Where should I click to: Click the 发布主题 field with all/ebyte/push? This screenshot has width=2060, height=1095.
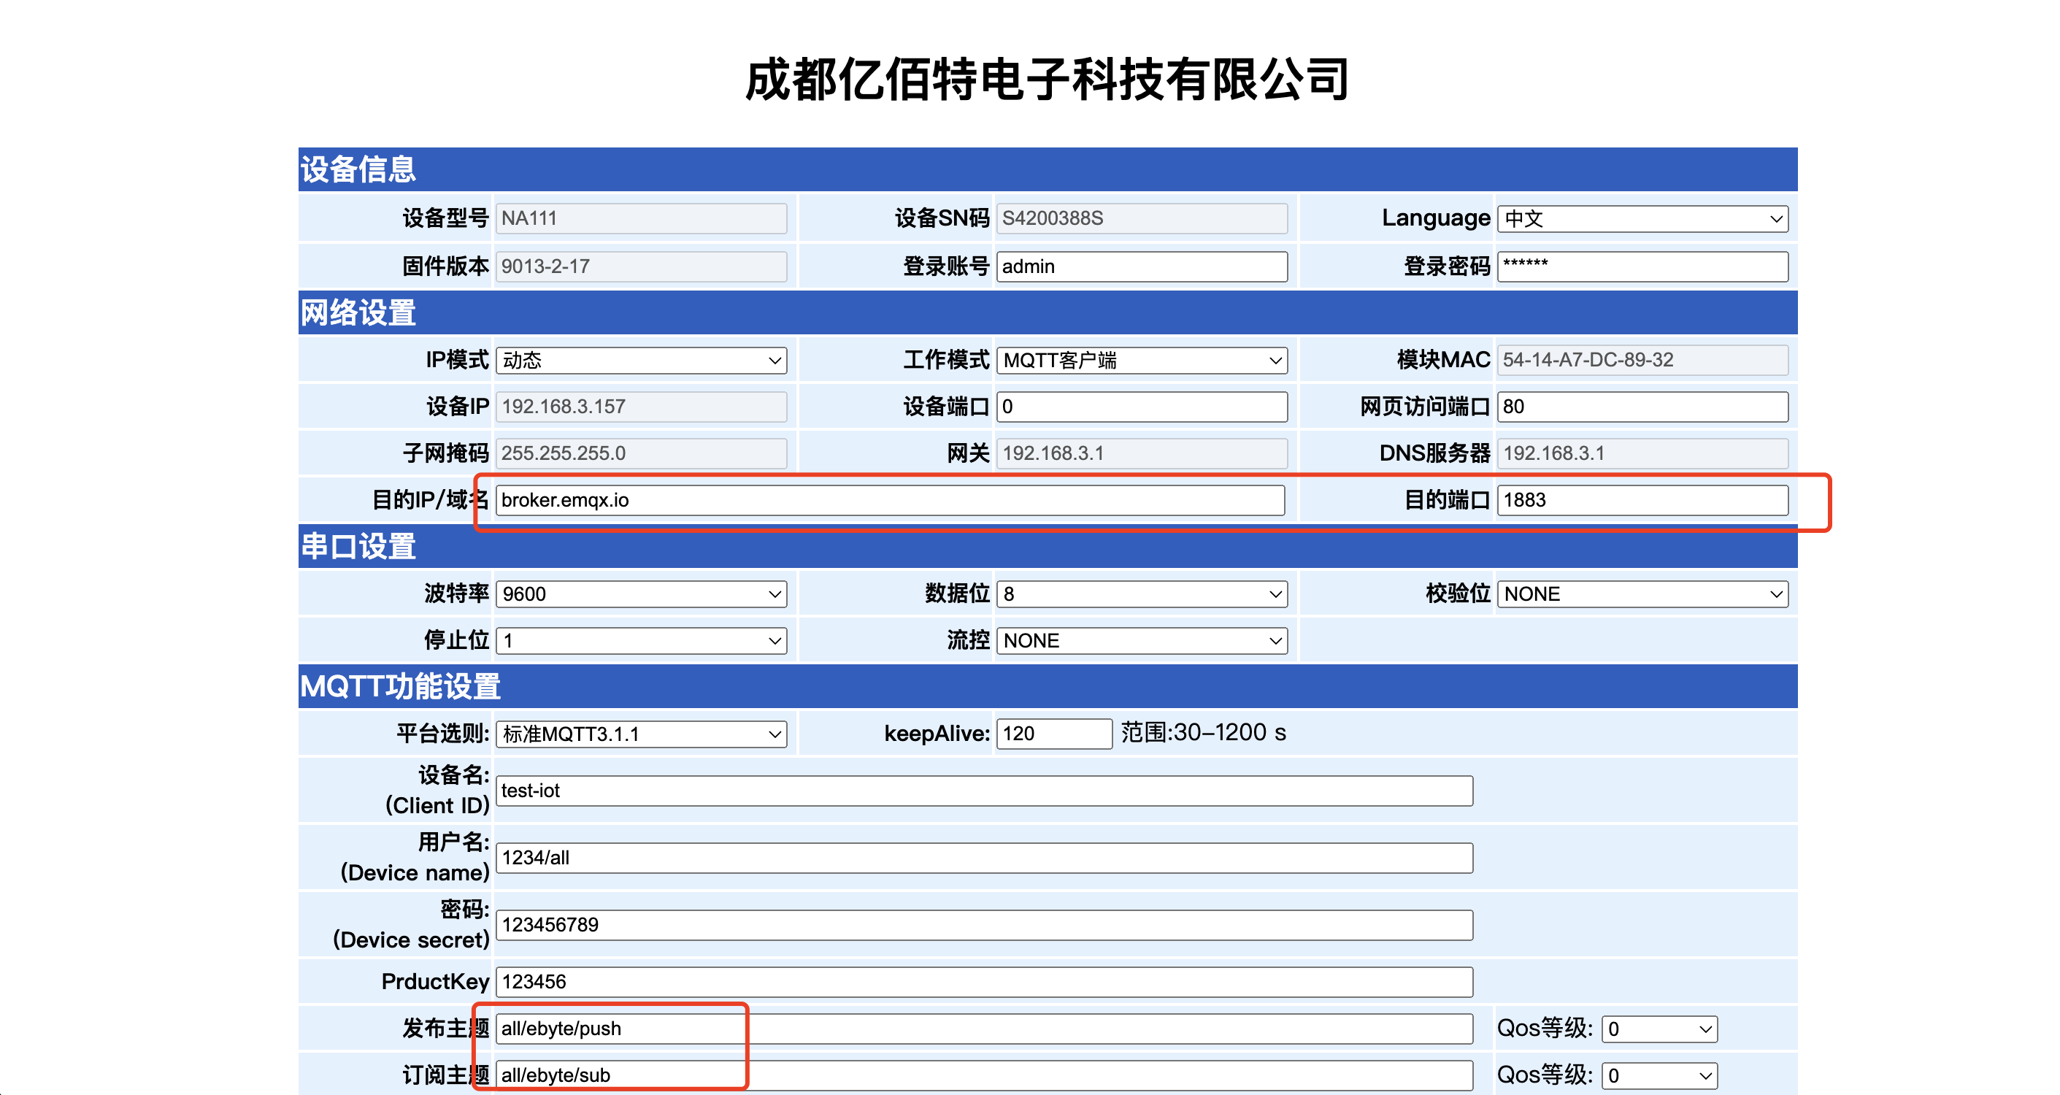tap(983, 1029)
